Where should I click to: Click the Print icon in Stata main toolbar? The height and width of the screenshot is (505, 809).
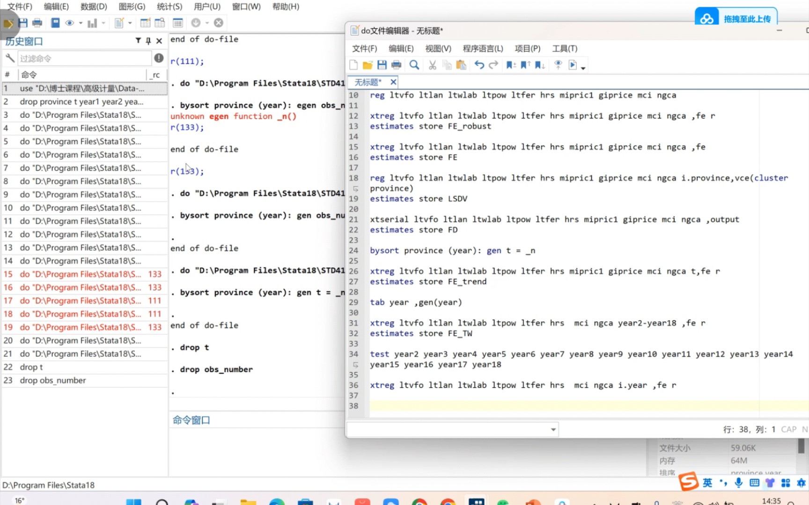pyautogui.click(x=37, y=22)
